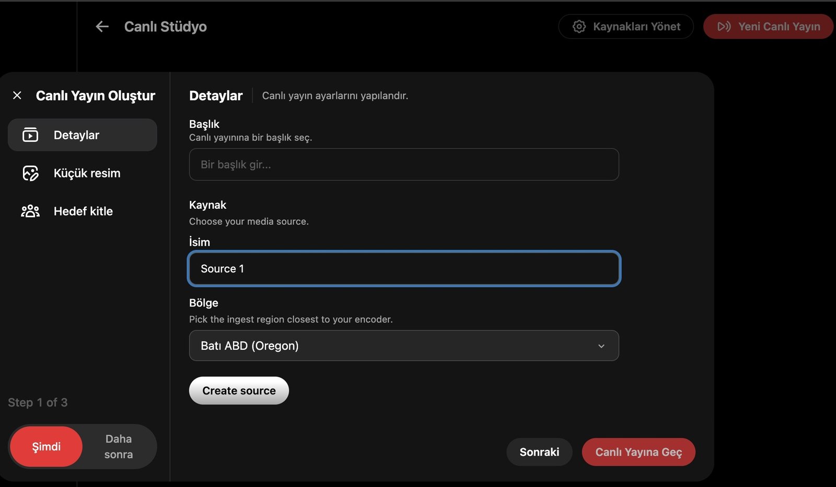Click the chevron on Batı ABD (Oregon)
Image resolution: width=836 pixels, height=487 pixels.
pyautogui.click(x=601, y=346)
